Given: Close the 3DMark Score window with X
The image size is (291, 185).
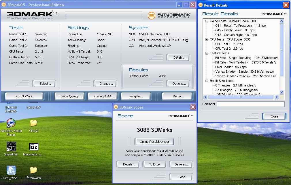Looking at the screenshot, I should click(193, 107).
